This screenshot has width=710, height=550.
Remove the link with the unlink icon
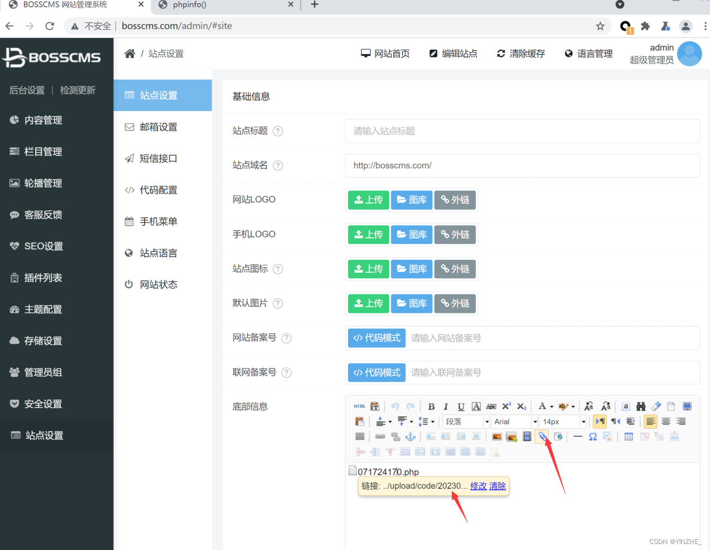pos(396,436)
